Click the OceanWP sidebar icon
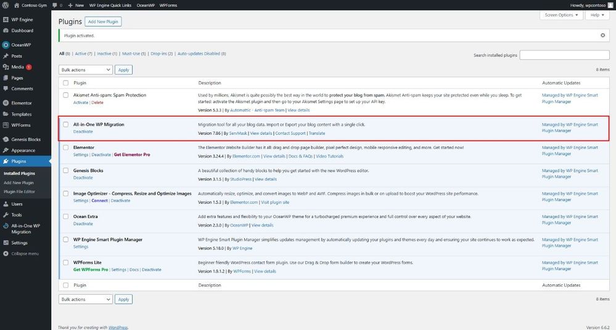The image size is (616, 330). [6, 45]
